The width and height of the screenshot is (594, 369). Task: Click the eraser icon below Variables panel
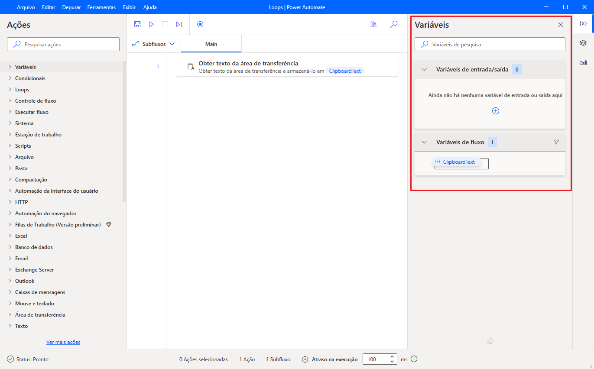[x=490, y=341]
